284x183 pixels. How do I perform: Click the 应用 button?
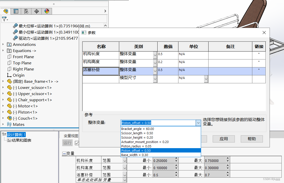pos(224,139)
